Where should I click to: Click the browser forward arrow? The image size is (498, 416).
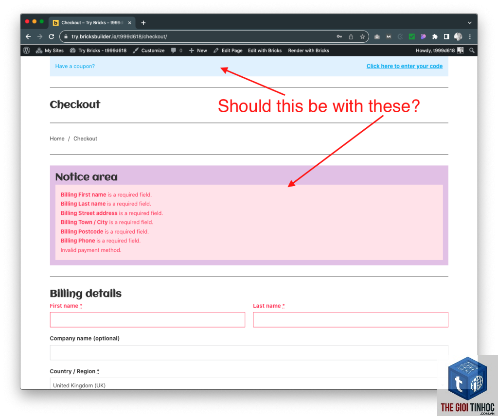(x=40, y=37)
